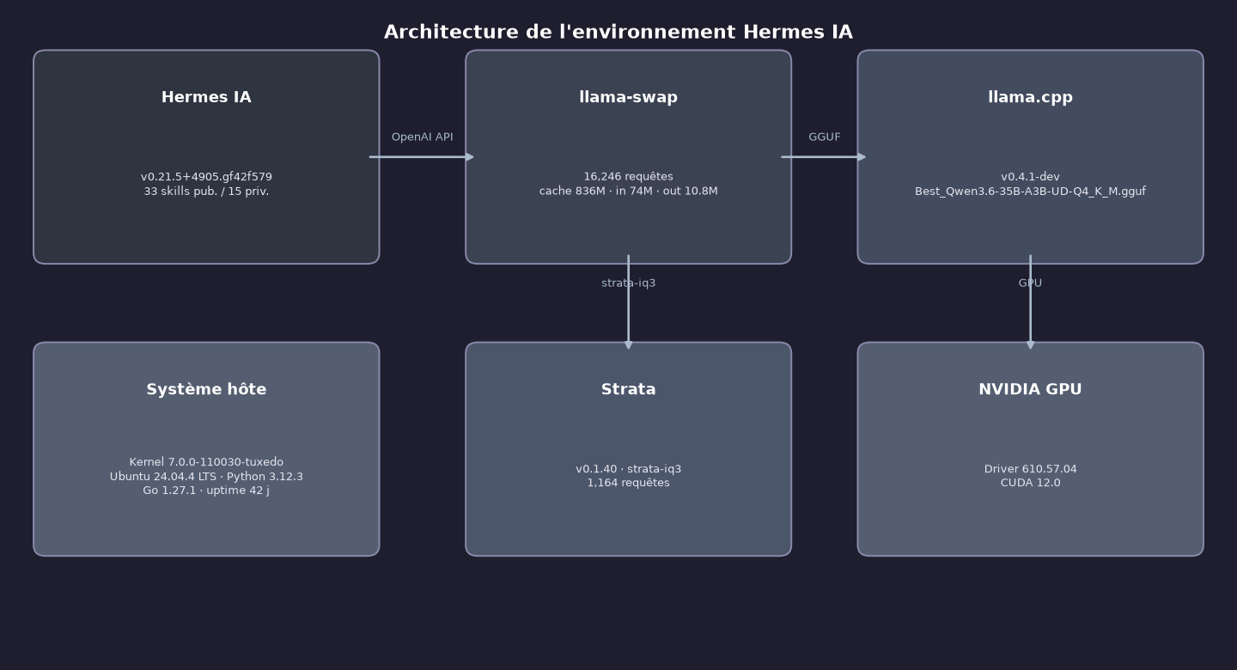
Task: Click "v0.1.40 · strata-iq3" text
Action: click(628, 469)
